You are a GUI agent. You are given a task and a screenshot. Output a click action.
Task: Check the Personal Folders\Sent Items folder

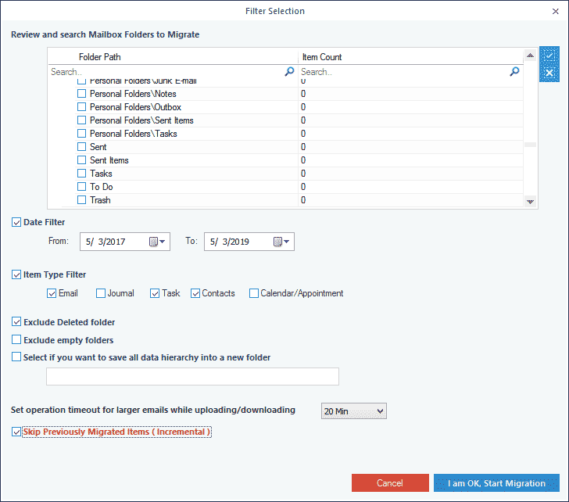coord(81,120)
